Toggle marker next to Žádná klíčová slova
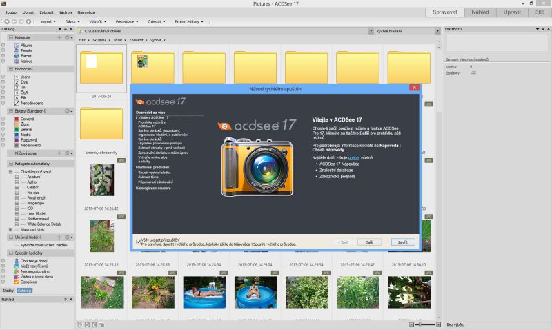Image resolution: width=552 pixels, height=330 pixels. 3,277
